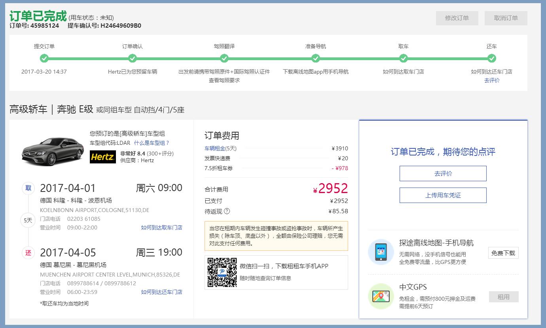Click the 取消订单 button
Screen dimensions: 546x328
(x=506, y=18)
